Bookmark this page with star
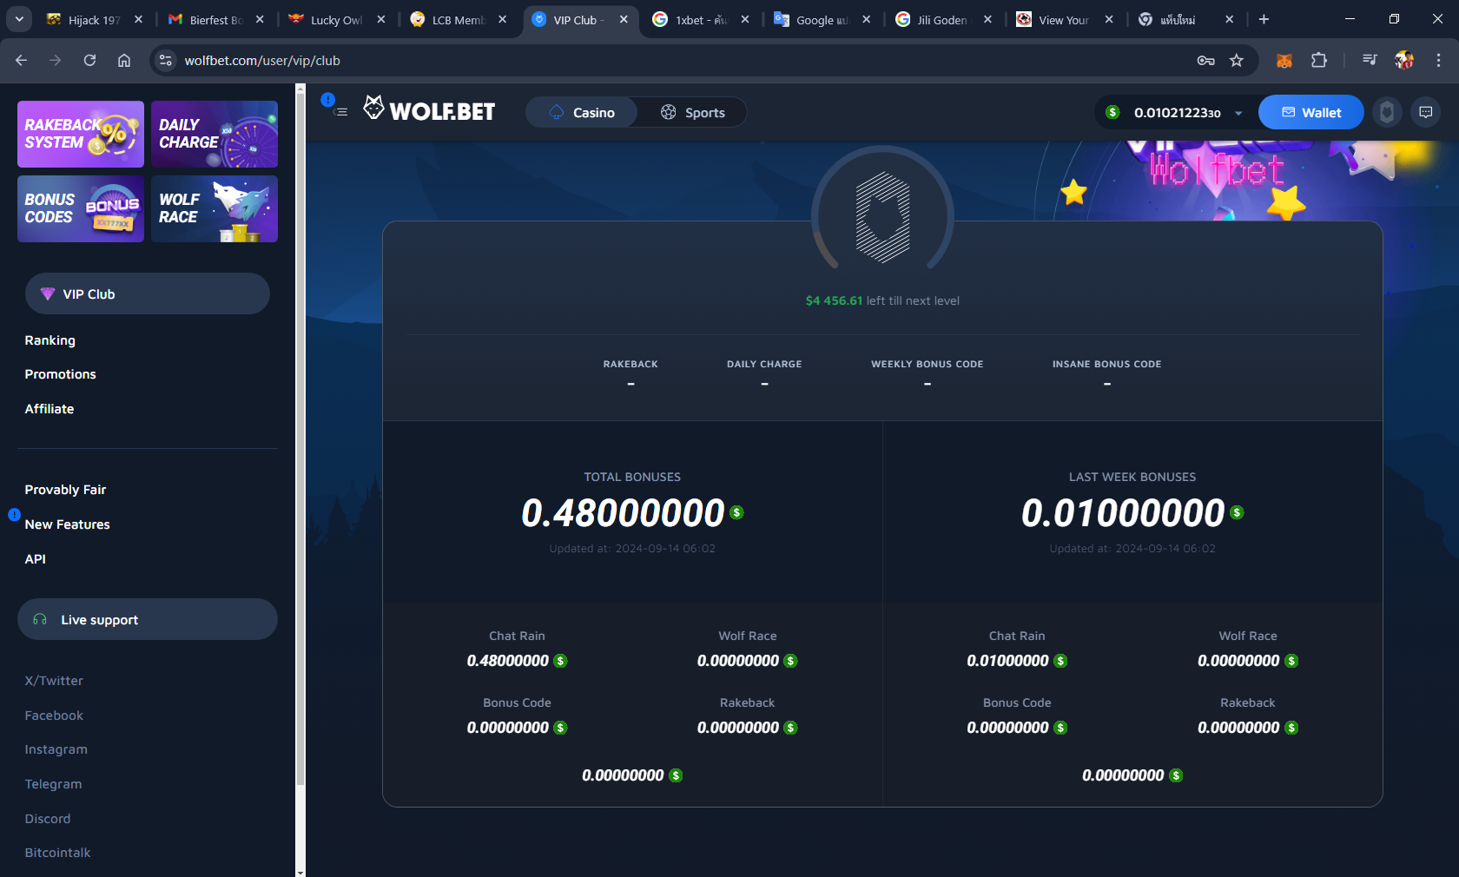 pyautogui.click(x=1237, y=60)
